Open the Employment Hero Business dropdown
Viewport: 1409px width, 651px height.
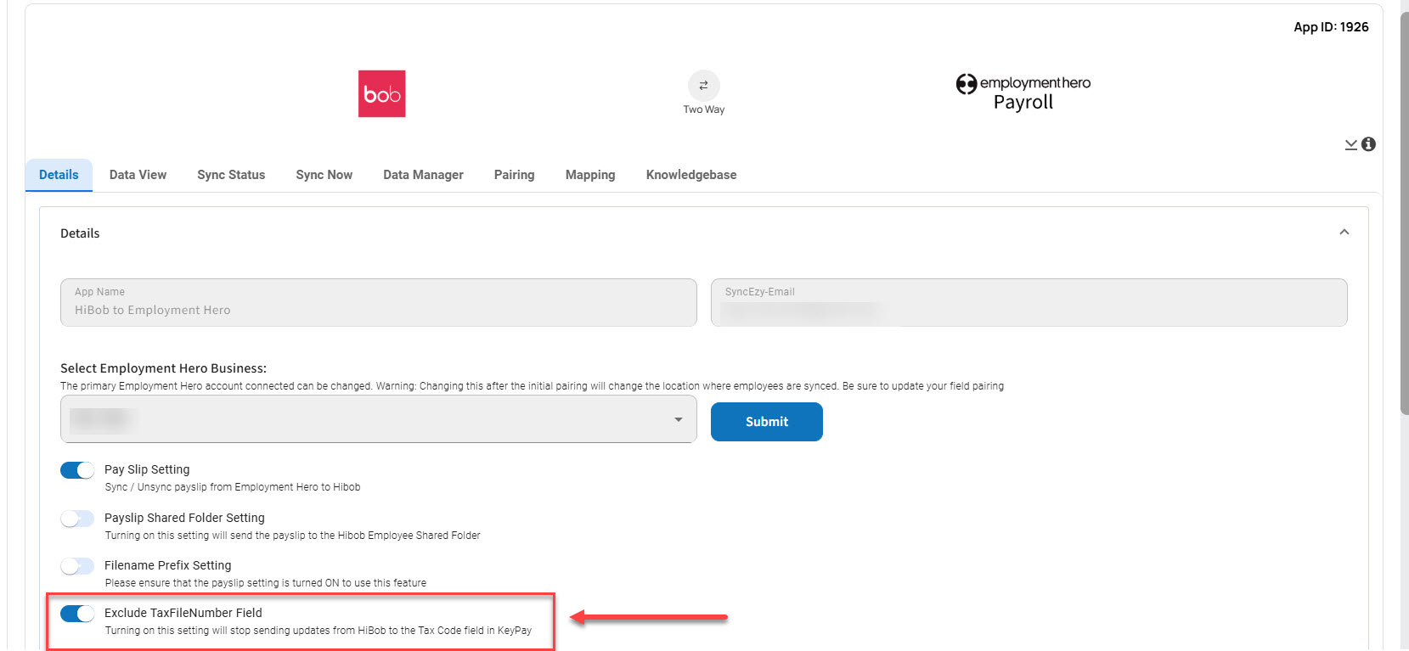(x=379, y=419)
